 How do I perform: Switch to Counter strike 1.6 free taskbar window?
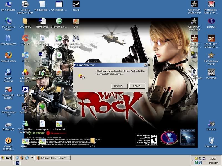[x=53, y=158]
